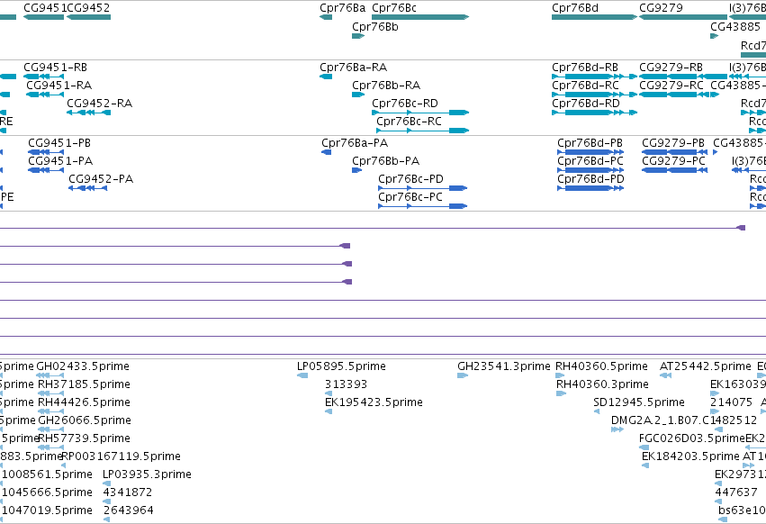The image size is (766, 524).
Task: Click EST RH44426.5prime label
Action: pyautogui.click(x=84, y=402)
